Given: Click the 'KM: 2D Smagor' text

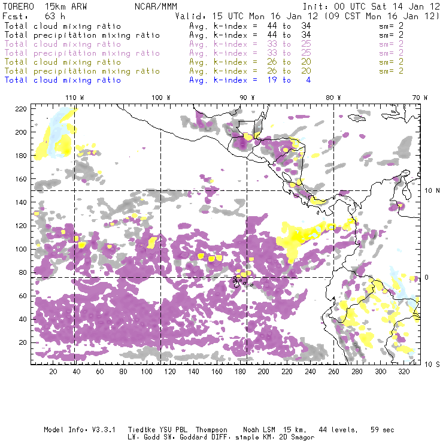Looking at the screenshot, I should pos(287,438).
